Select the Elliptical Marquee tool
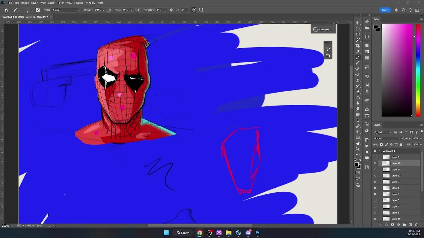This screenshot has height=238, width=424. click(x=358, y=28)
